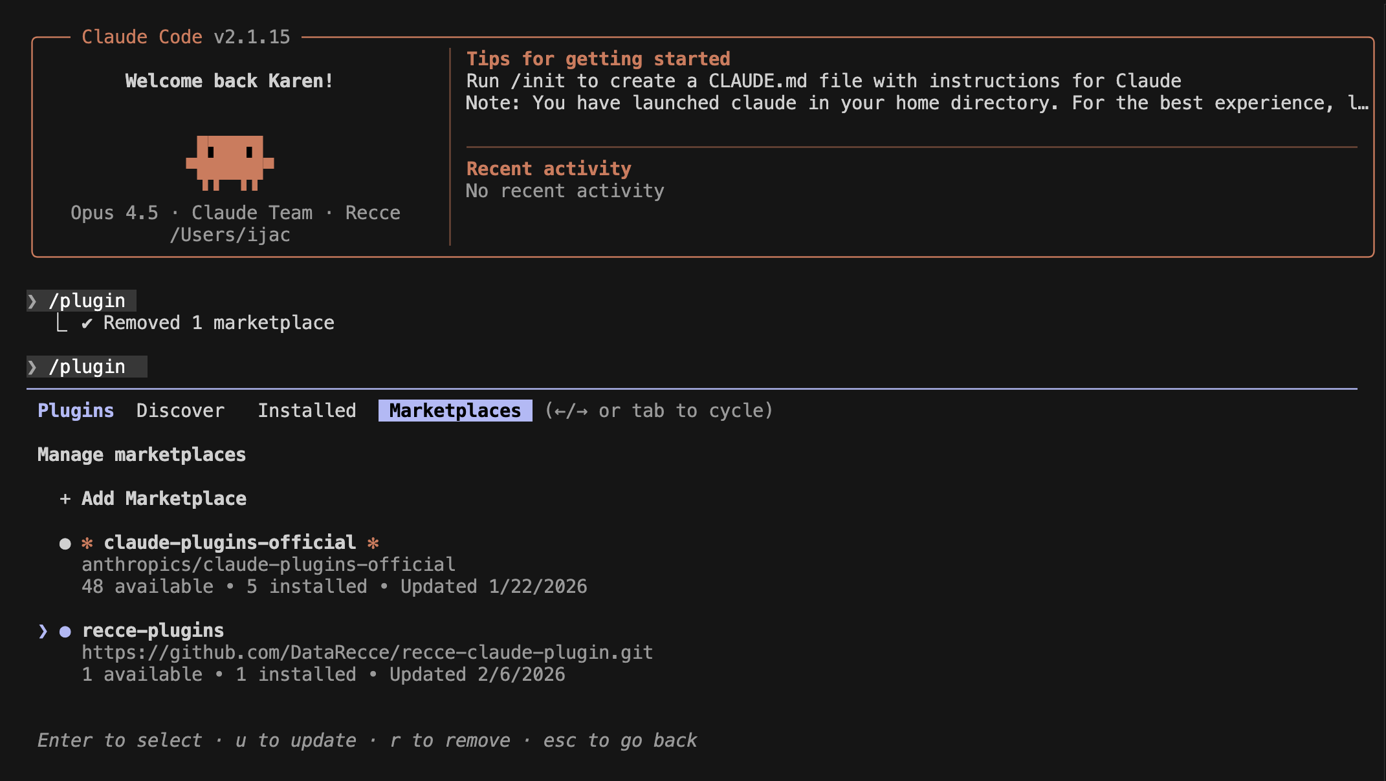The height and width of the screenshot is (781, 1386).
Task: Click the selection arrow beside recce-plugins
Action: tap(43, 631)
